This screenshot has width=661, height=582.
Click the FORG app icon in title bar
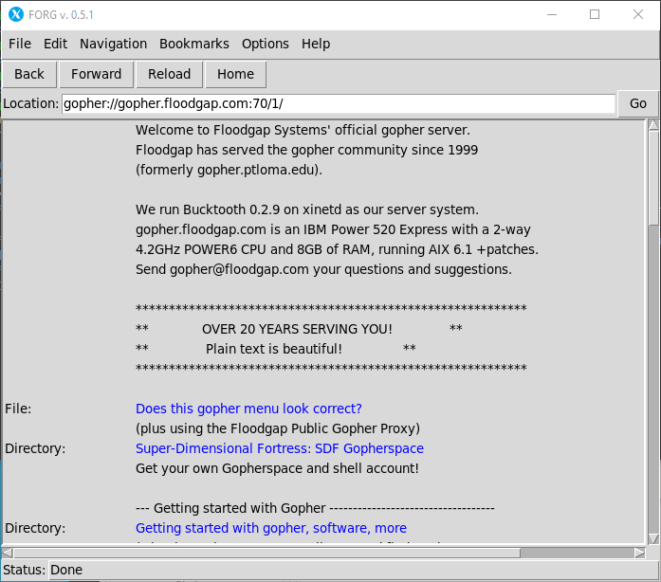pyautogui.click(x=16, y=14)
